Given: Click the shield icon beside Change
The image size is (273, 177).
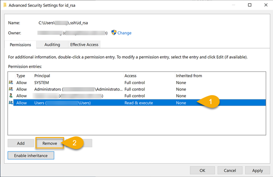Looking at the screenshot, I should (x=114, y=32).
